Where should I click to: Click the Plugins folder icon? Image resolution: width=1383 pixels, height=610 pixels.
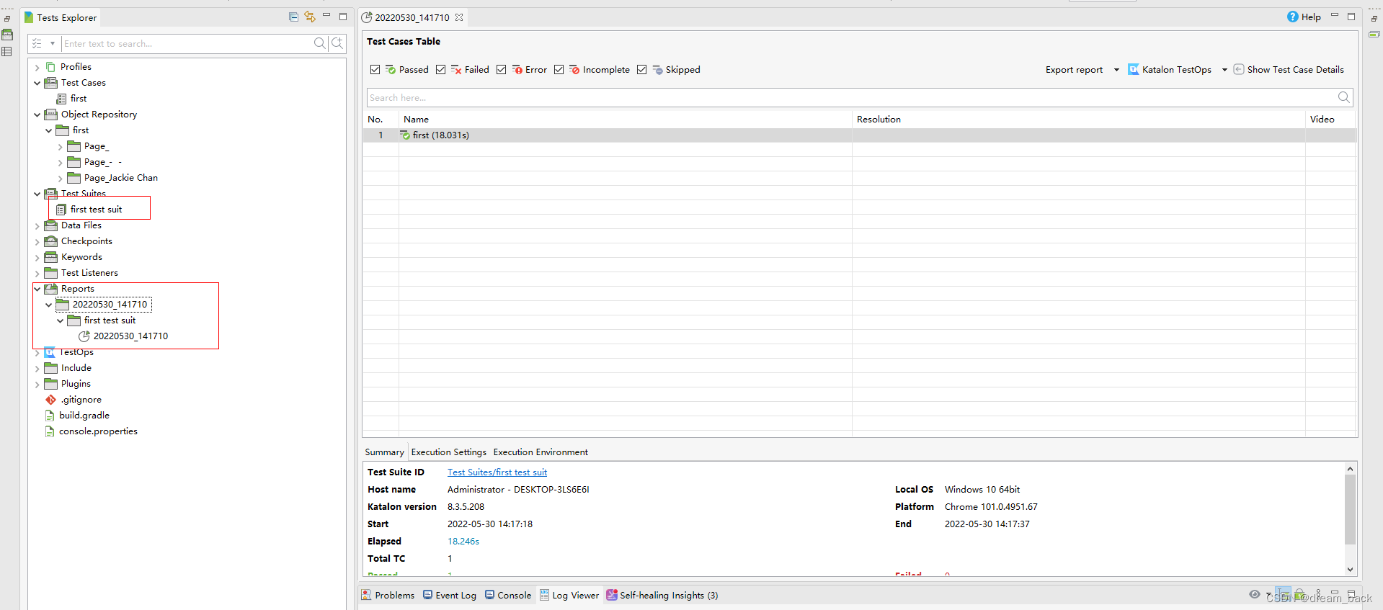[x=51, y=384]
